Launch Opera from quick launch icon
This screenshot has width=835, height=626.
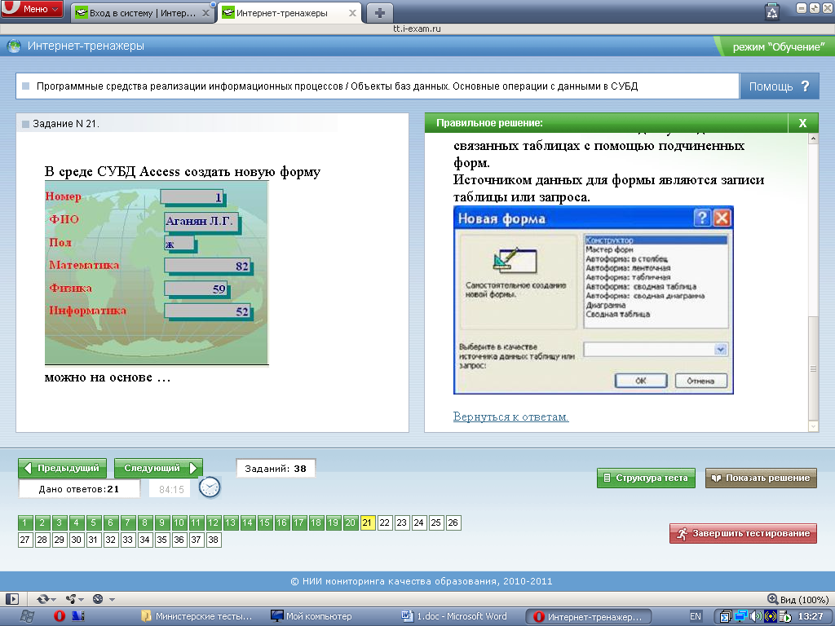coord(59,616)
